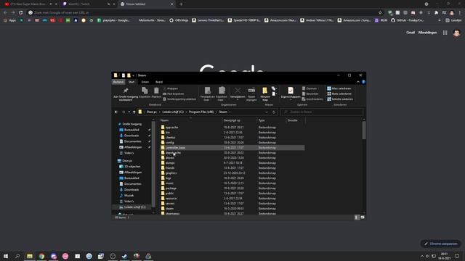Switch to the Start ribbon tab
This screenshot has width=465, height=261.
pos(132,82)
